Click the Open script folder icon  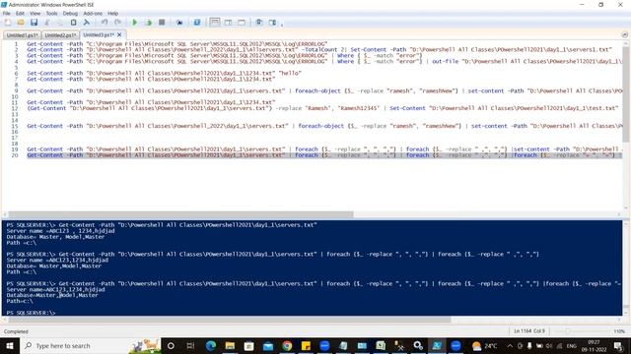pyautogui.click(x=21, y=23)
